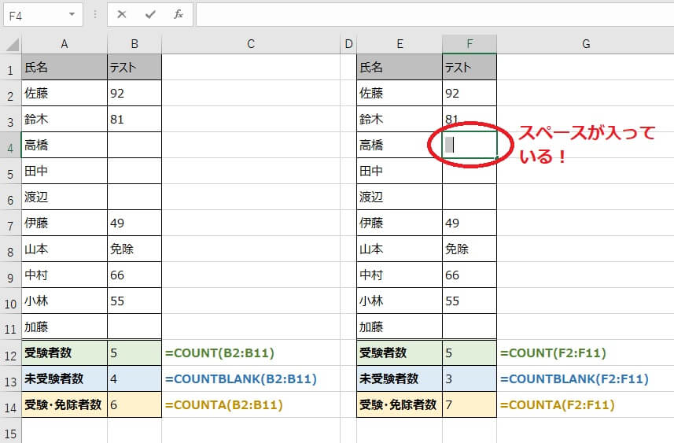Image resolution: width=674 pixels, height=443 pixels.
Task: Select cell G13 with =COUNTBLANK(F2:F11) text
Action: click(x=585, y=378)
